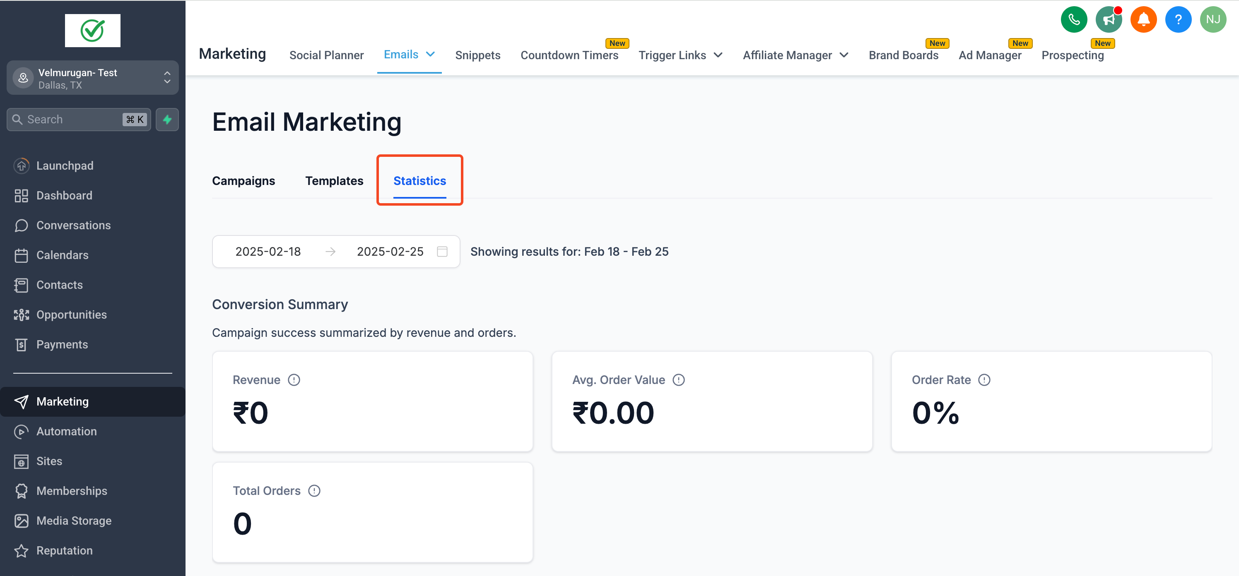Open the Social Planner section
Screen dimensions: 1239x576
327,55
